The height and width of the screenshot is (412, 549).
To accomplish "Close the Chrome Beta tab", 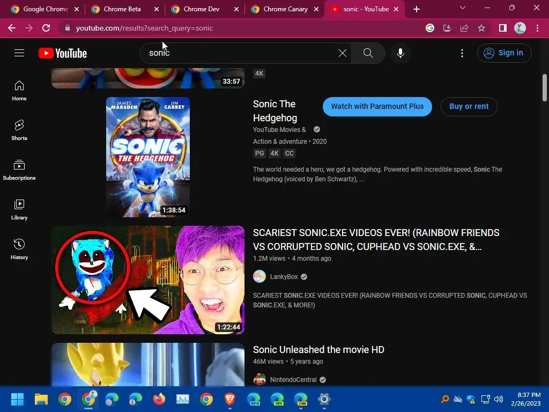I will click(x=157, y=9).
